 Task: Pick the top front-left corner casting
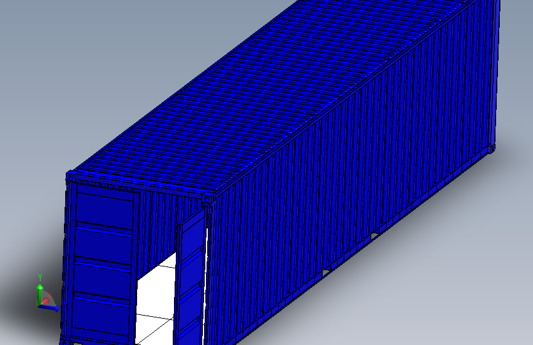[71, 177]
